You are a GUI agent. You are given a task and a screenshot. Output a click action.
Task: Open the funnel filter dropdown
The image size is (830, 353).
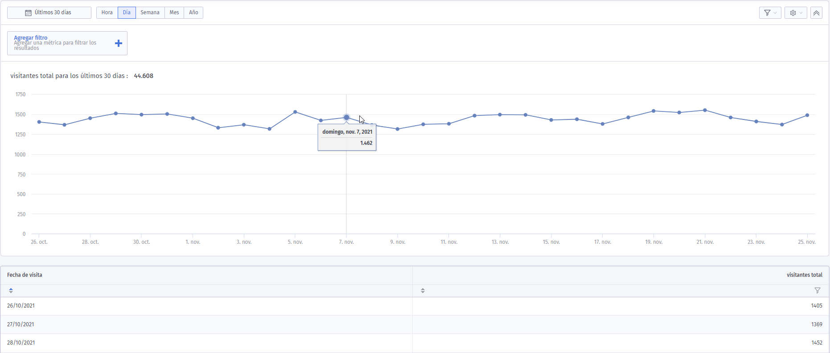pos(770,13)
